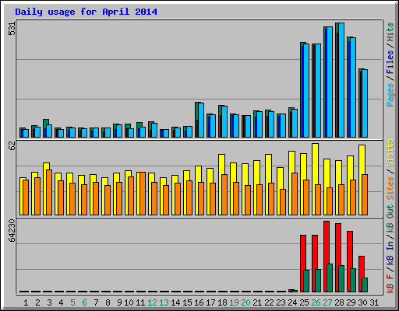This screenshot has width=399, height=311.
Task: Select the 531 axis maximum label
Action: pos(12,28)
